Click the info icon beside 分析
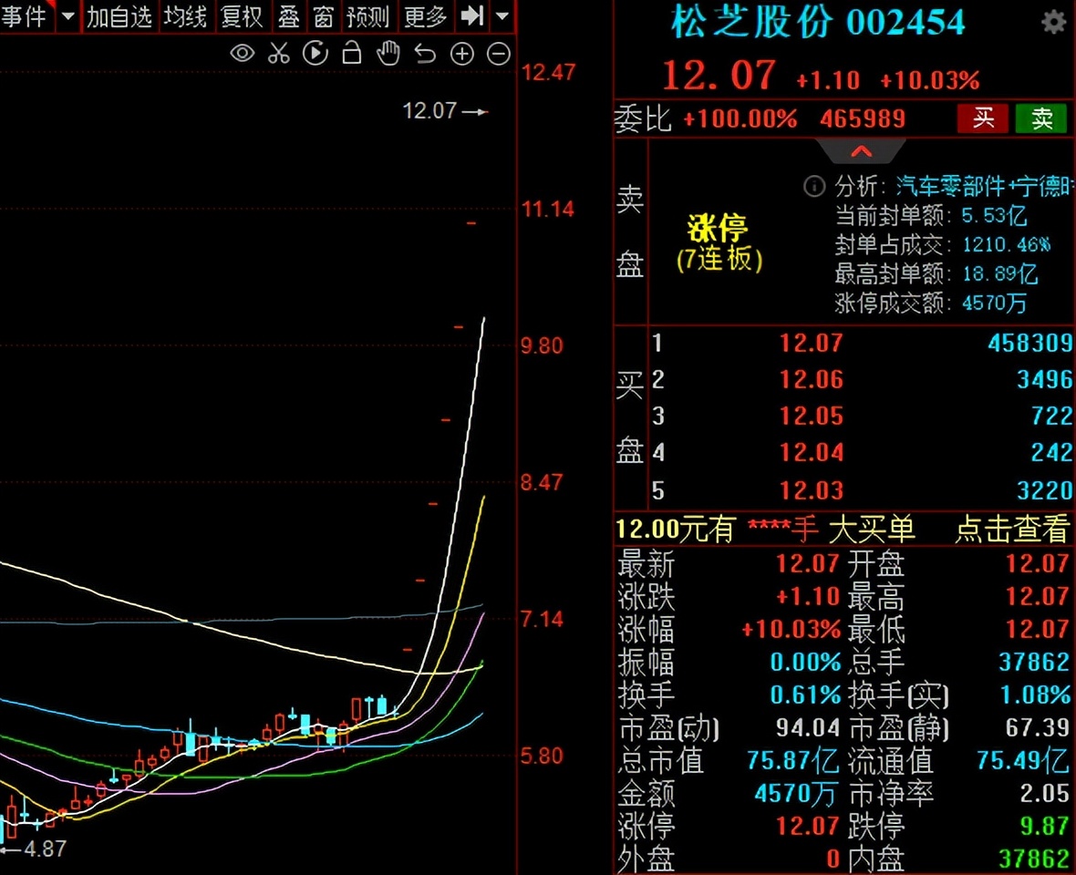The width and height of the screenshot is (1076, 875). pyautogui.click(x=814, y=186)
